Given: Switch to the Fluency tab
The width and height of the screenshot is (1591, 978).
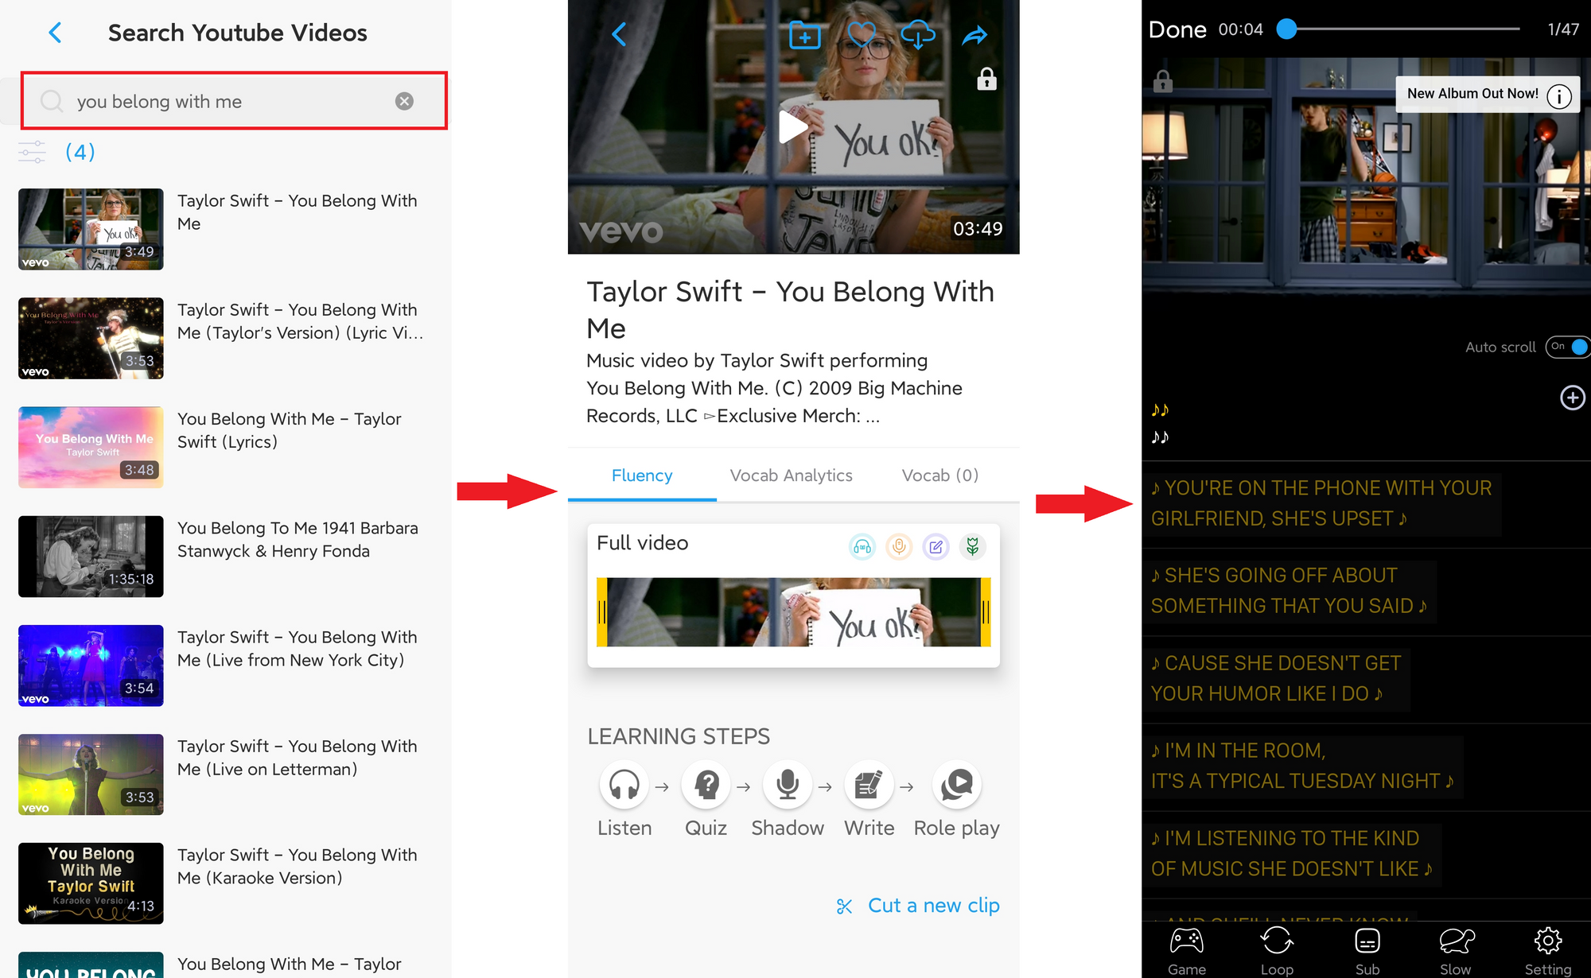Looking at the screenshot, I should pos(642,475).
